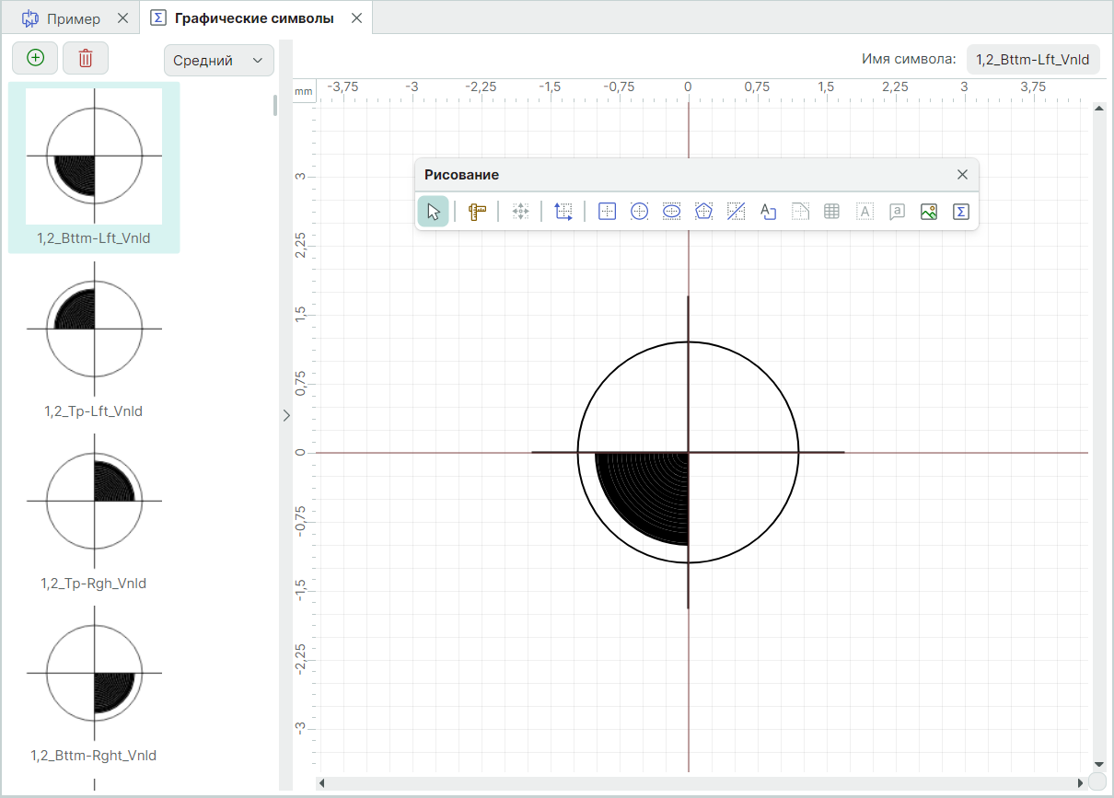Select the 1,2_Bttm-Rght_Vnld symbol thumbnail
Image resolution: width=1114 pixels, height=798 pixels.
[x=94, y=674]
